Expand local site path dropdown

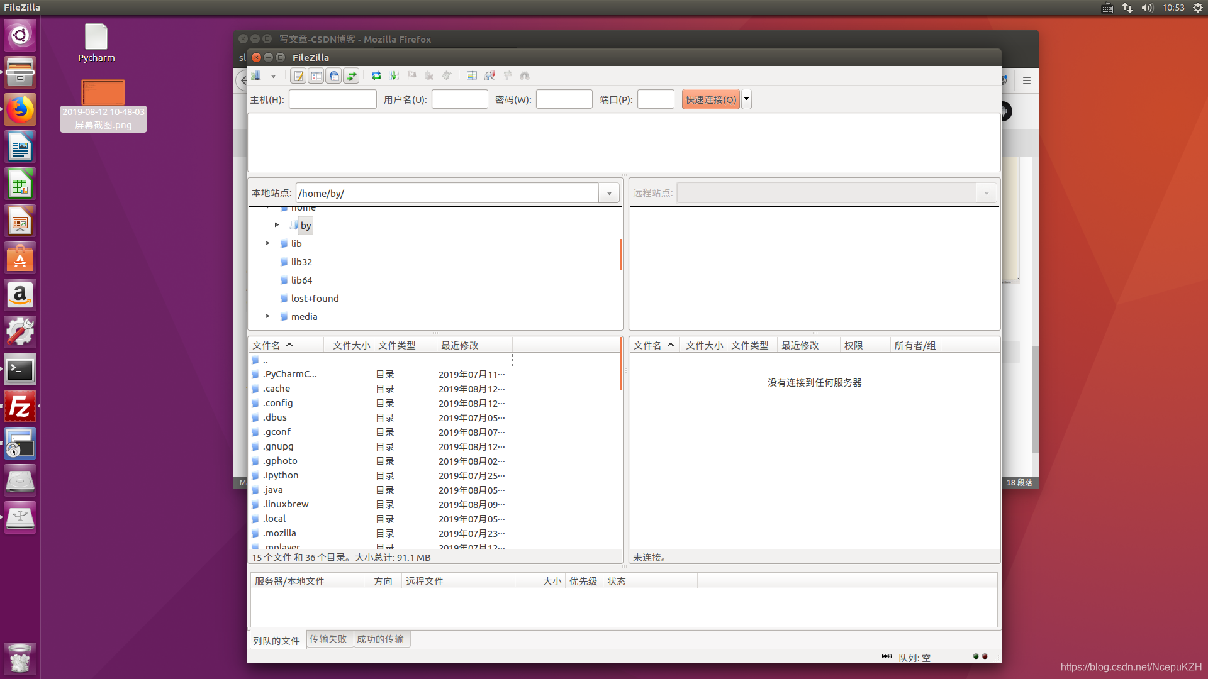[x=609, y=193]
